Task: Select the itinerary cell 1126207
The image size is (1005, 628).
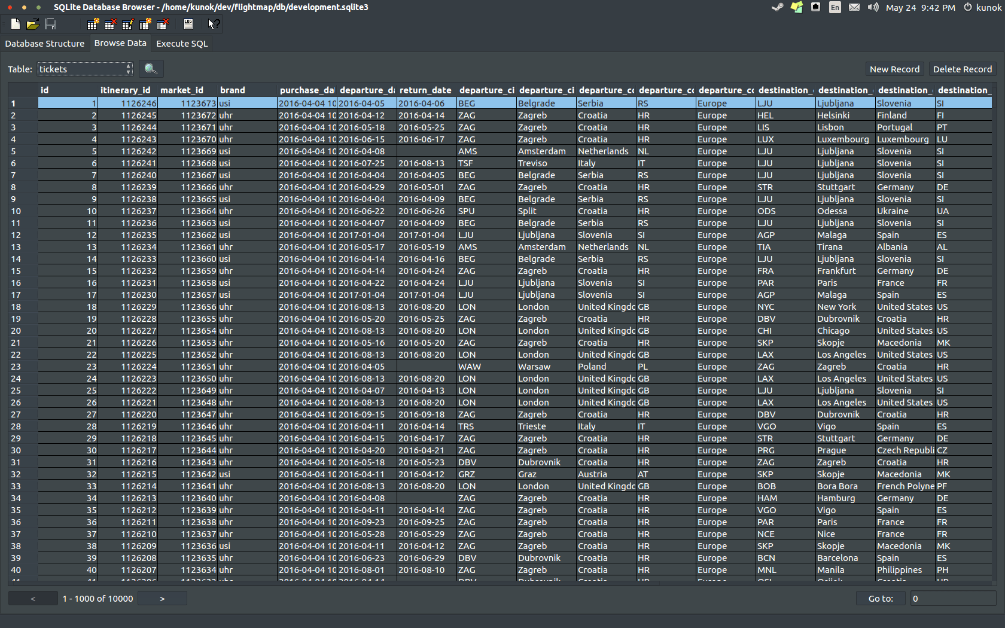Action: point(128,570)
